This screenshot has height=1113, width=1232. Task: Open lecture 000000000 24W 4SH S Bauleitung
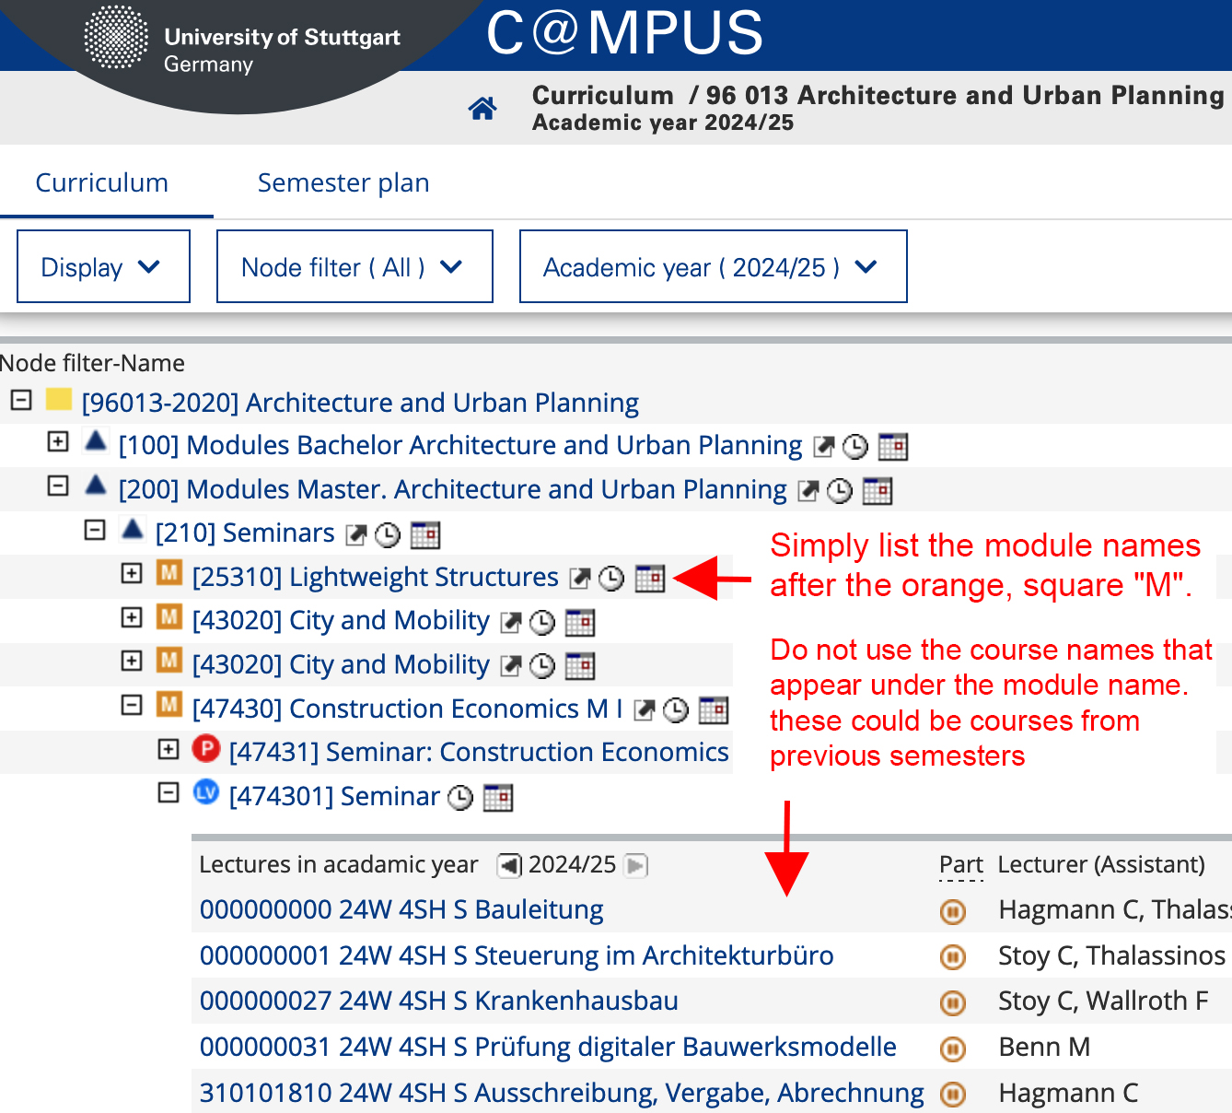click(401, 910)
